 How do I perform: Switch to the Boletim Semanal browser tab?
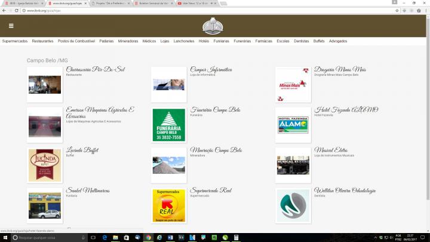pyautogui.click(x=153, y=4)
